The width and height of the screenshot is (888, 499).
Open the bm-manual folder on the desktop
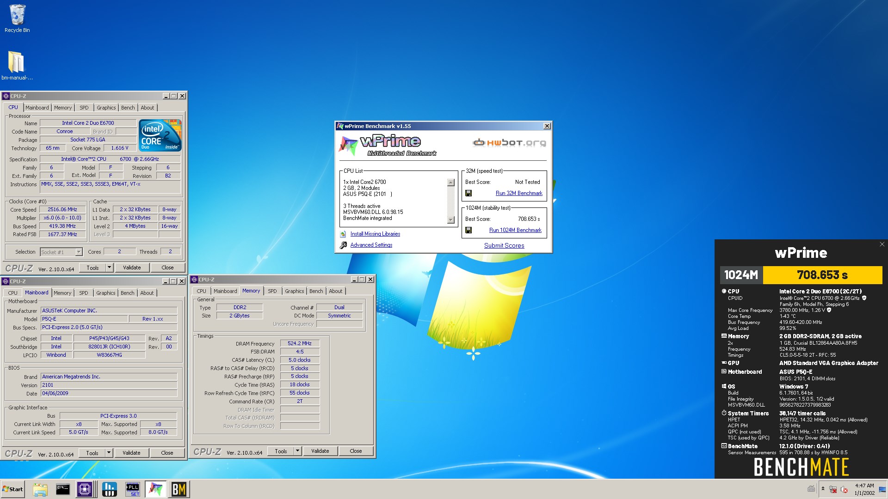pos(17,65)
